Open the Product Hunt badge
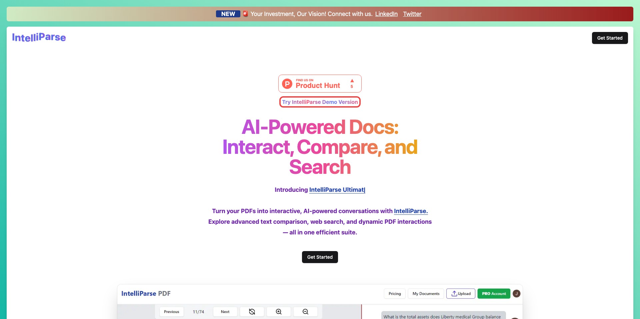640x319 pixels. [x=320, y=84]
